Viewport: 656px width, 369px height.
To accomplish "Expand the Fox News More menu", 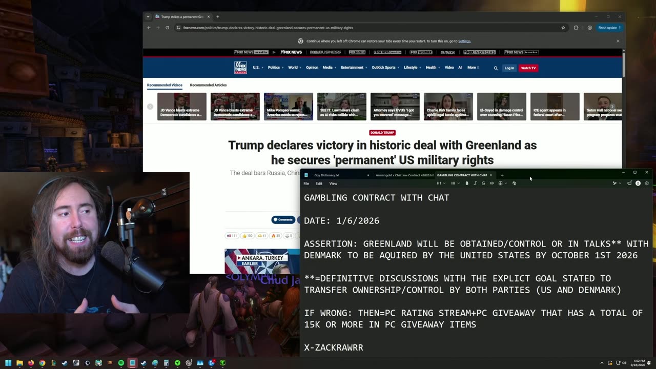I will 473,68.
